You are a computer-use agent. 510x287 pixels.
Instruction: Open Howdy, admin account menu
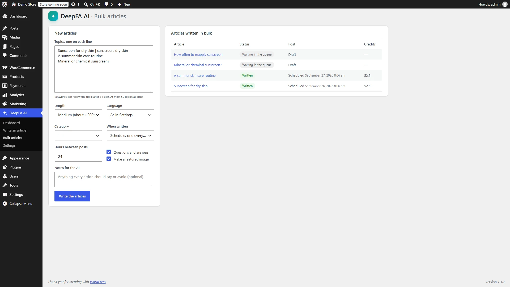click(493, 4)
